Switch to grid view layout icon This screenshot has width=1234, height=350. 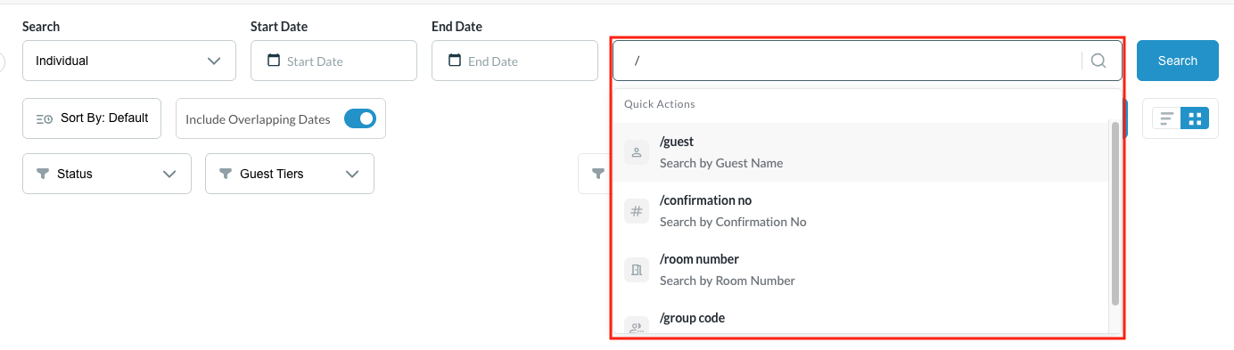(1195, 118)
